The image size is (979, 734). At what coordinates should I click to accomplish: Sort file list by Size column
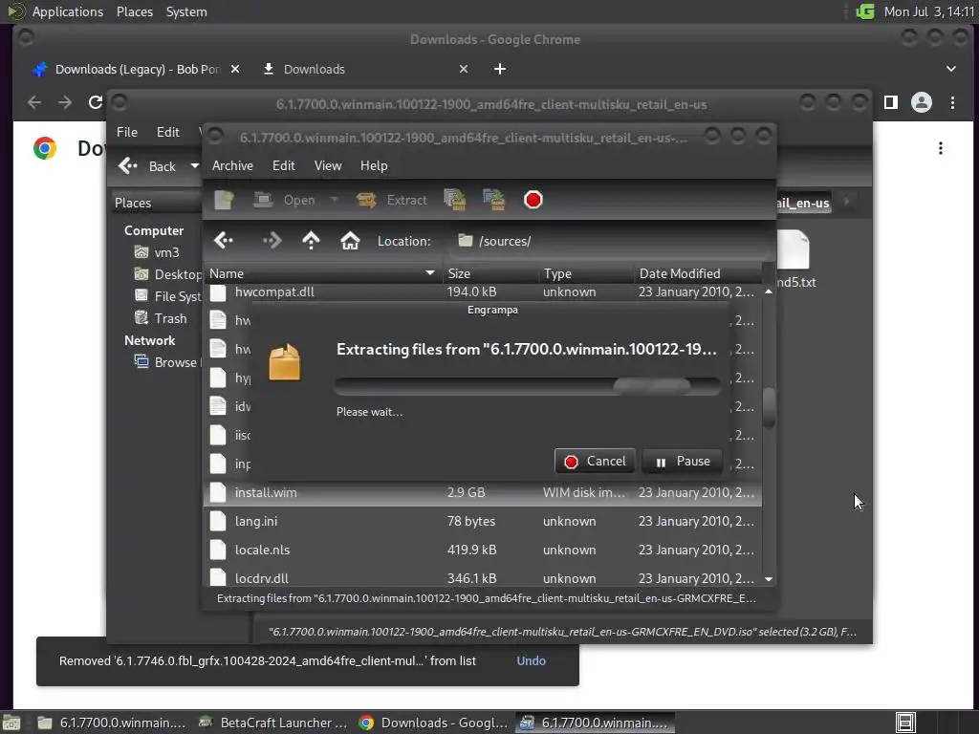pos(490,273)
